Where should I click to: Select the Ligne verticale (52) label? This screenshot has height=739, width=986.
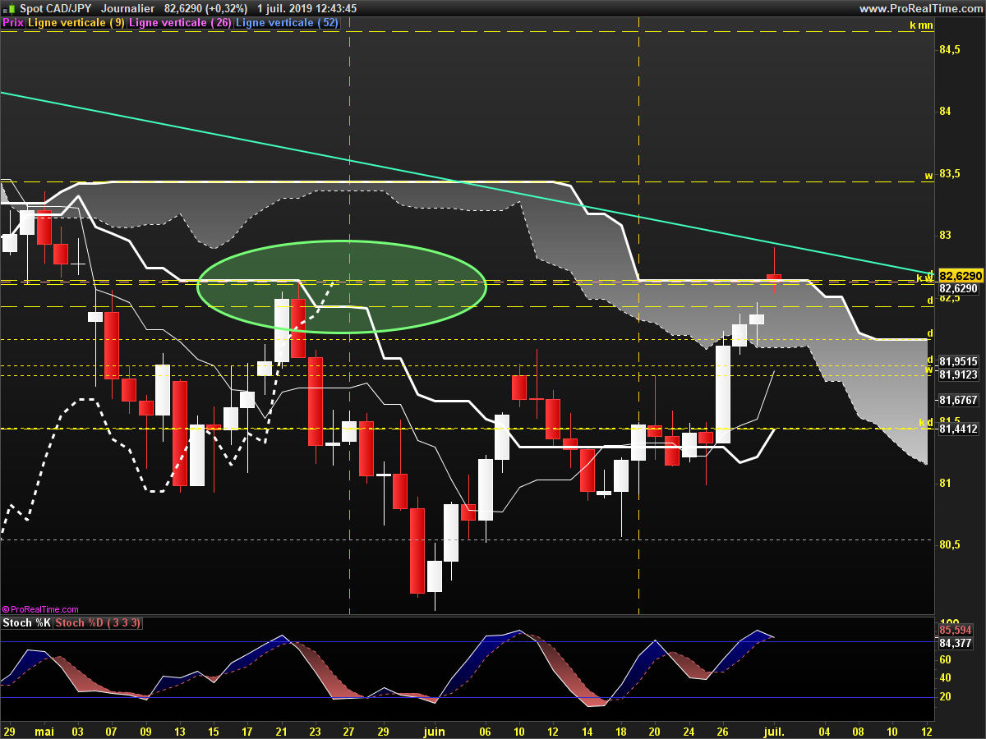click(287, 23)
